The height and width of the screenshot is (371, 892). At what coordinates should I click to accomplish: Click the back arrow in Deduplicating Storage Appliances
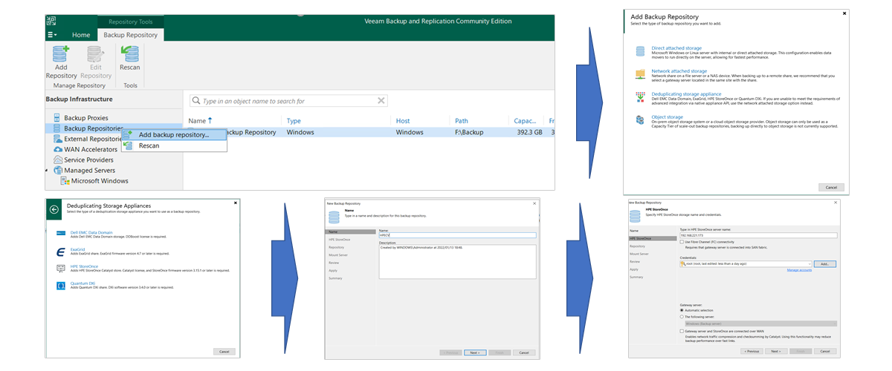[x=54, y=209]
